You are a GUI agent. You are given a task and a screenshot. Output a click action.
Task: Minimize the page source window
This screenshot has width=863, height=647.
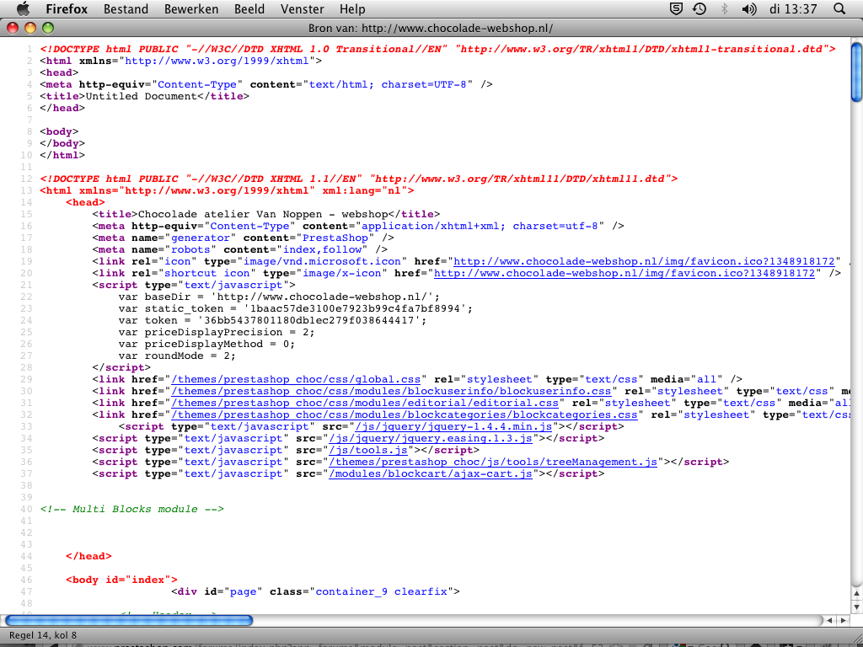29,28
